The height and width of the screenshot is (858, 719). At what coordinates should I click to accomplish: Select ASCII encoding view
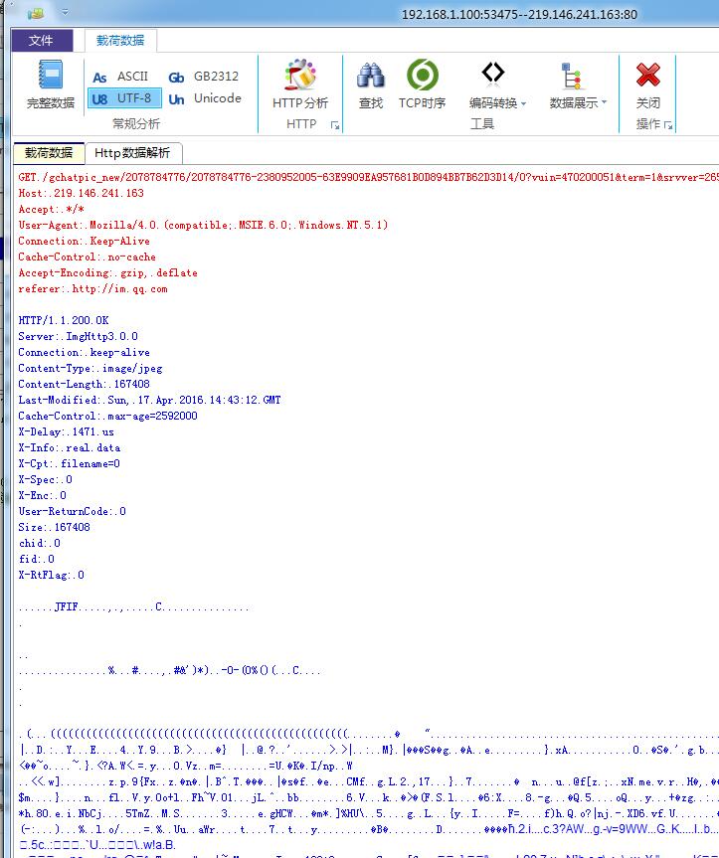point(120,77)
